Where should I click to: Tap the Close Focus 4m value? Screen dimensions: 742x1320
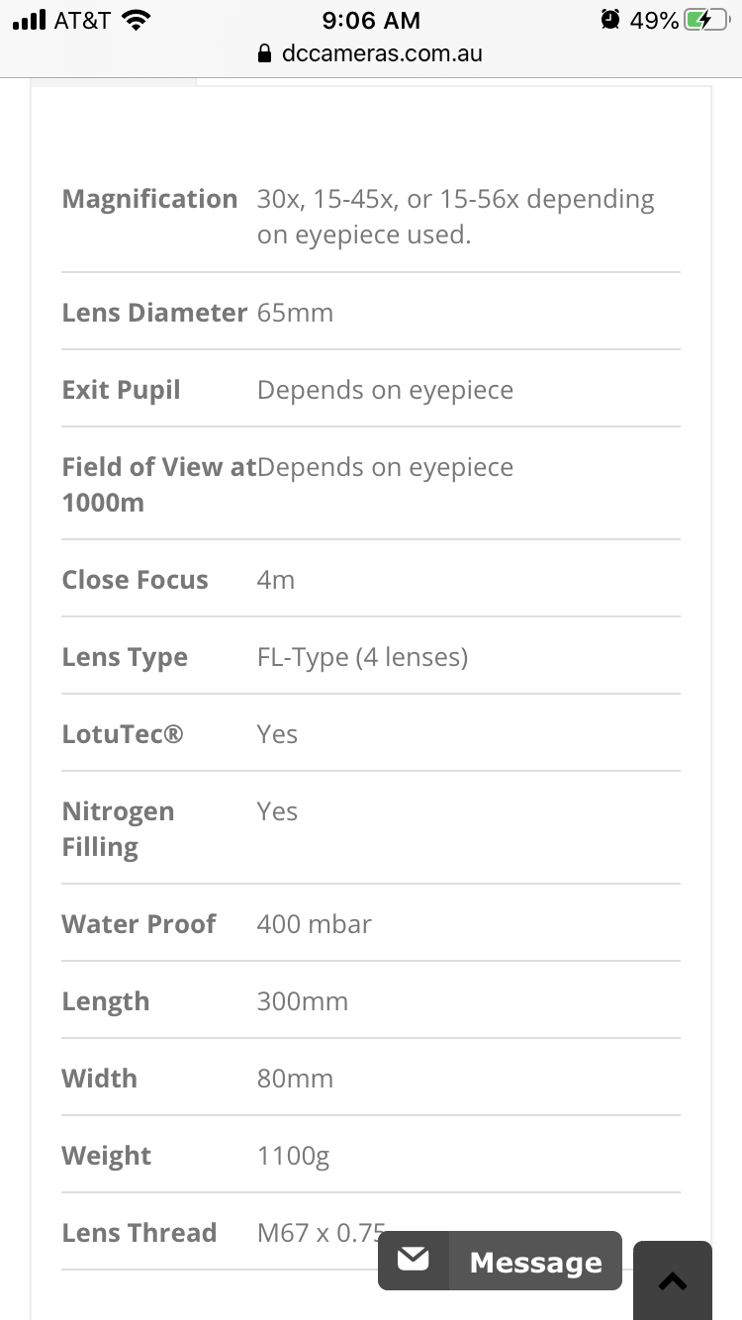[x=276, y=580]
